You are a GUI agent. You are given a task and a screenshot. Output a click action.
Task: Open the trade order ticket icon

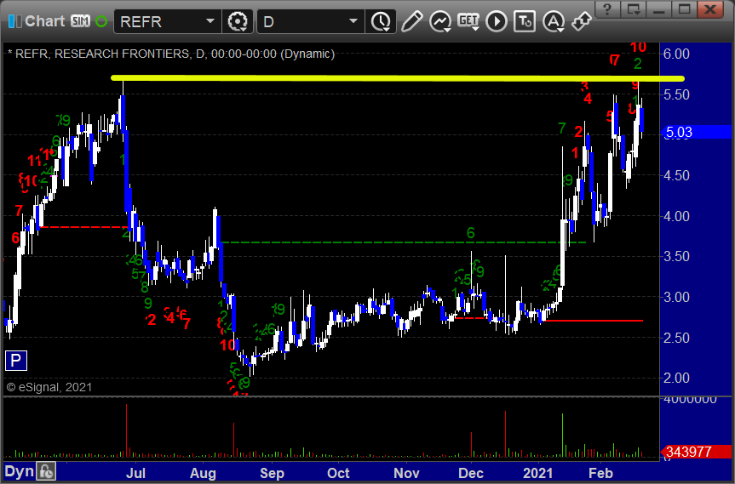tap(525, 21)
